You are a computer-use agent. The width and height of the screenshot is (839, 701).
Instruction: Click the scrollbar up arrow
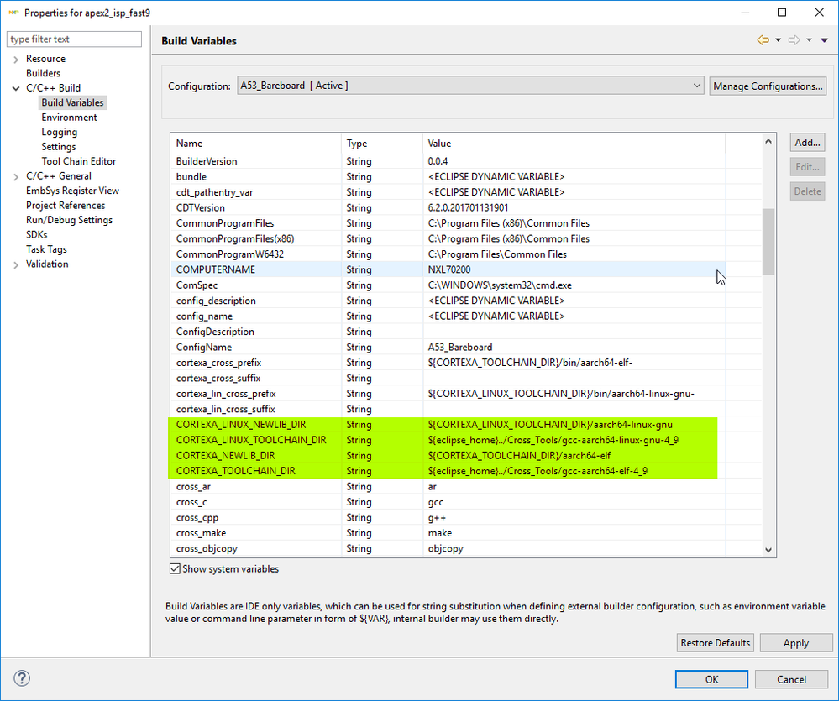point(768,141)
